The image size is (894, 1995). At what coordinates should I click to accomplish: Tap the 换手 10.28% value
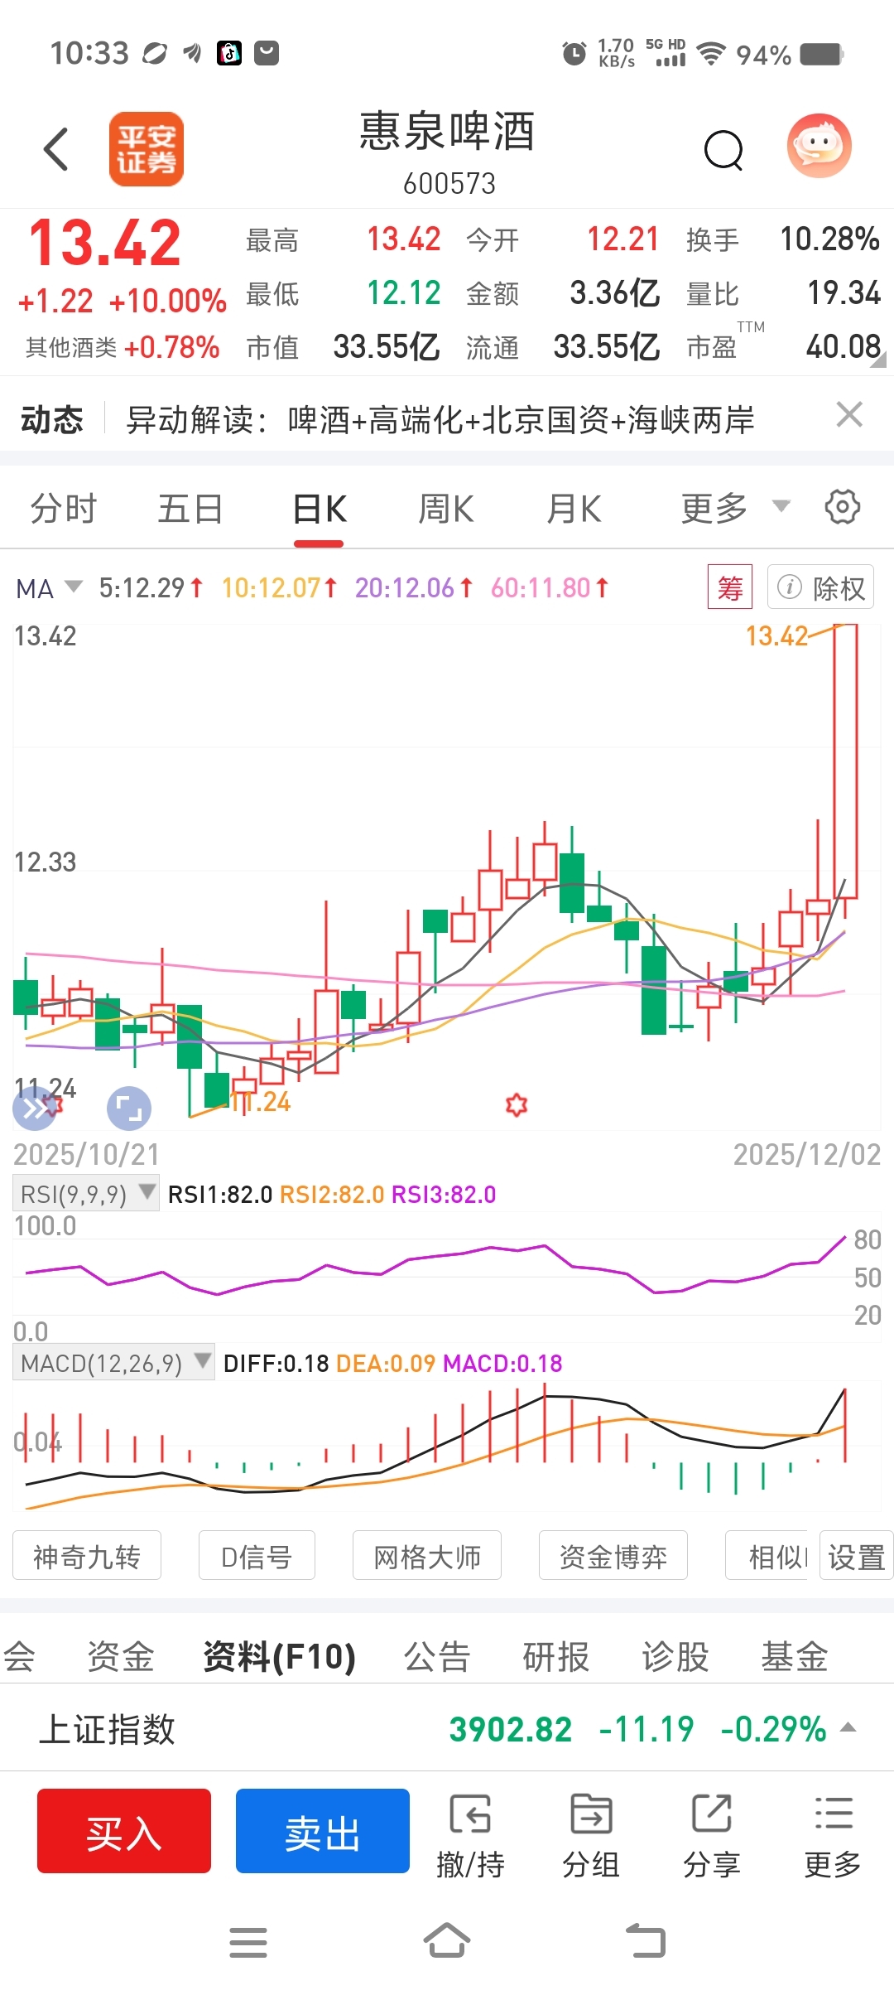pos(829,239)
